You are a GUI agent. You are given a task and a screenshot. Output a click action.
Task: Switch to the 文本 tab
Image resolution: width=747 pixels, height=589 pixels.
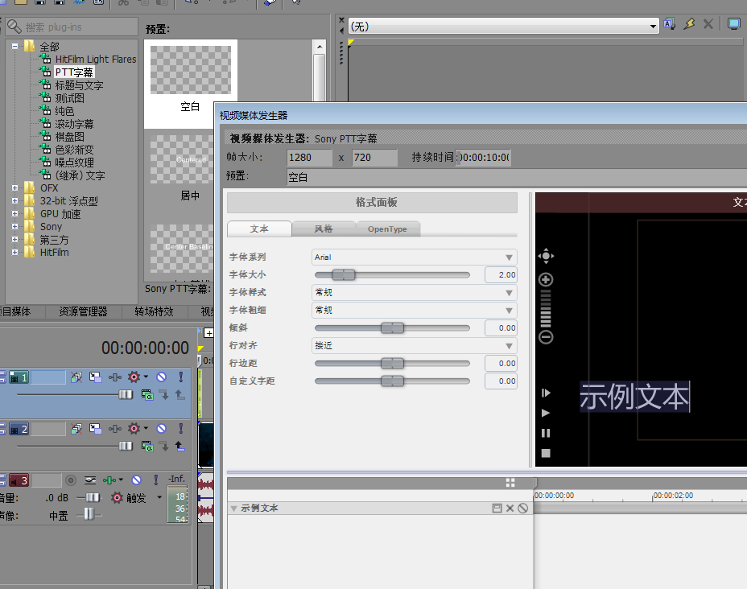click(259, 229)
